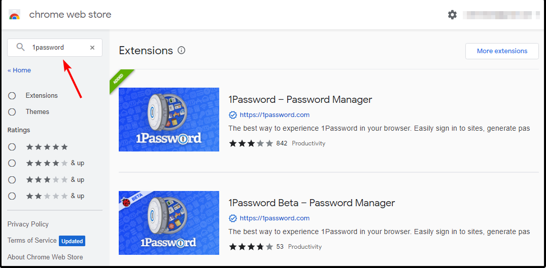
Task: Select the Themes radio button
Action: (12, 112)
